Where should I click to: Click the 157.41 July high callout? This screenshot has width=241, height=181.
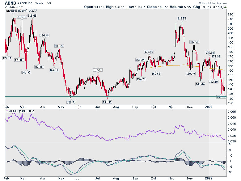coord(98,70)
